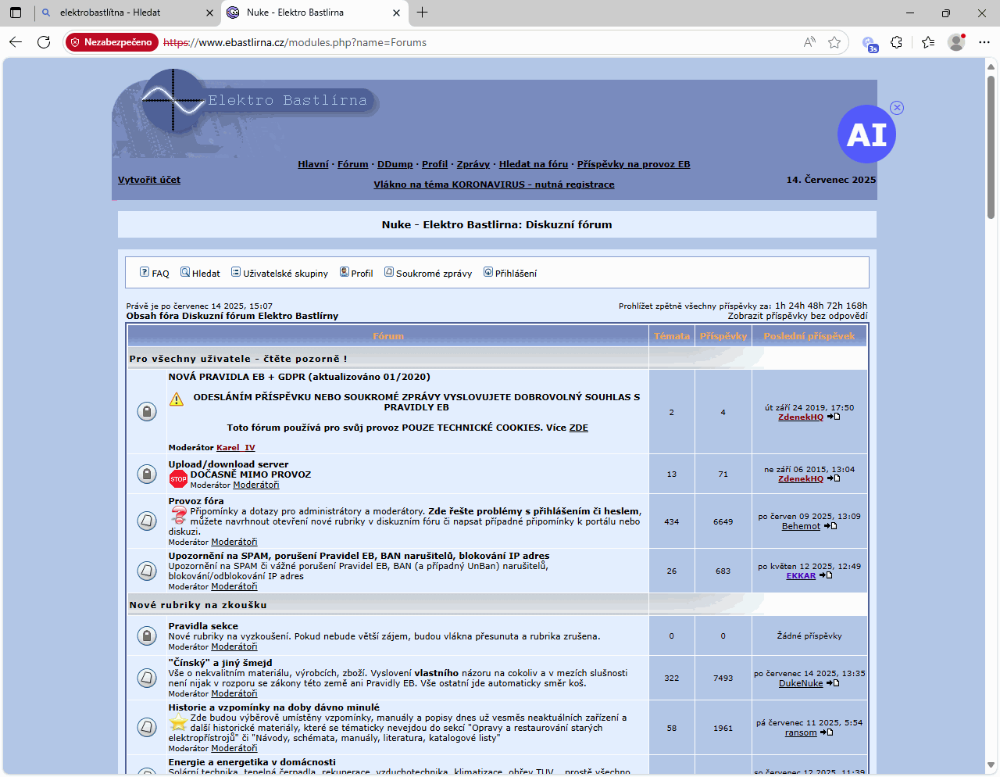Click the FAQ icon in forum menu

[145, 272]
